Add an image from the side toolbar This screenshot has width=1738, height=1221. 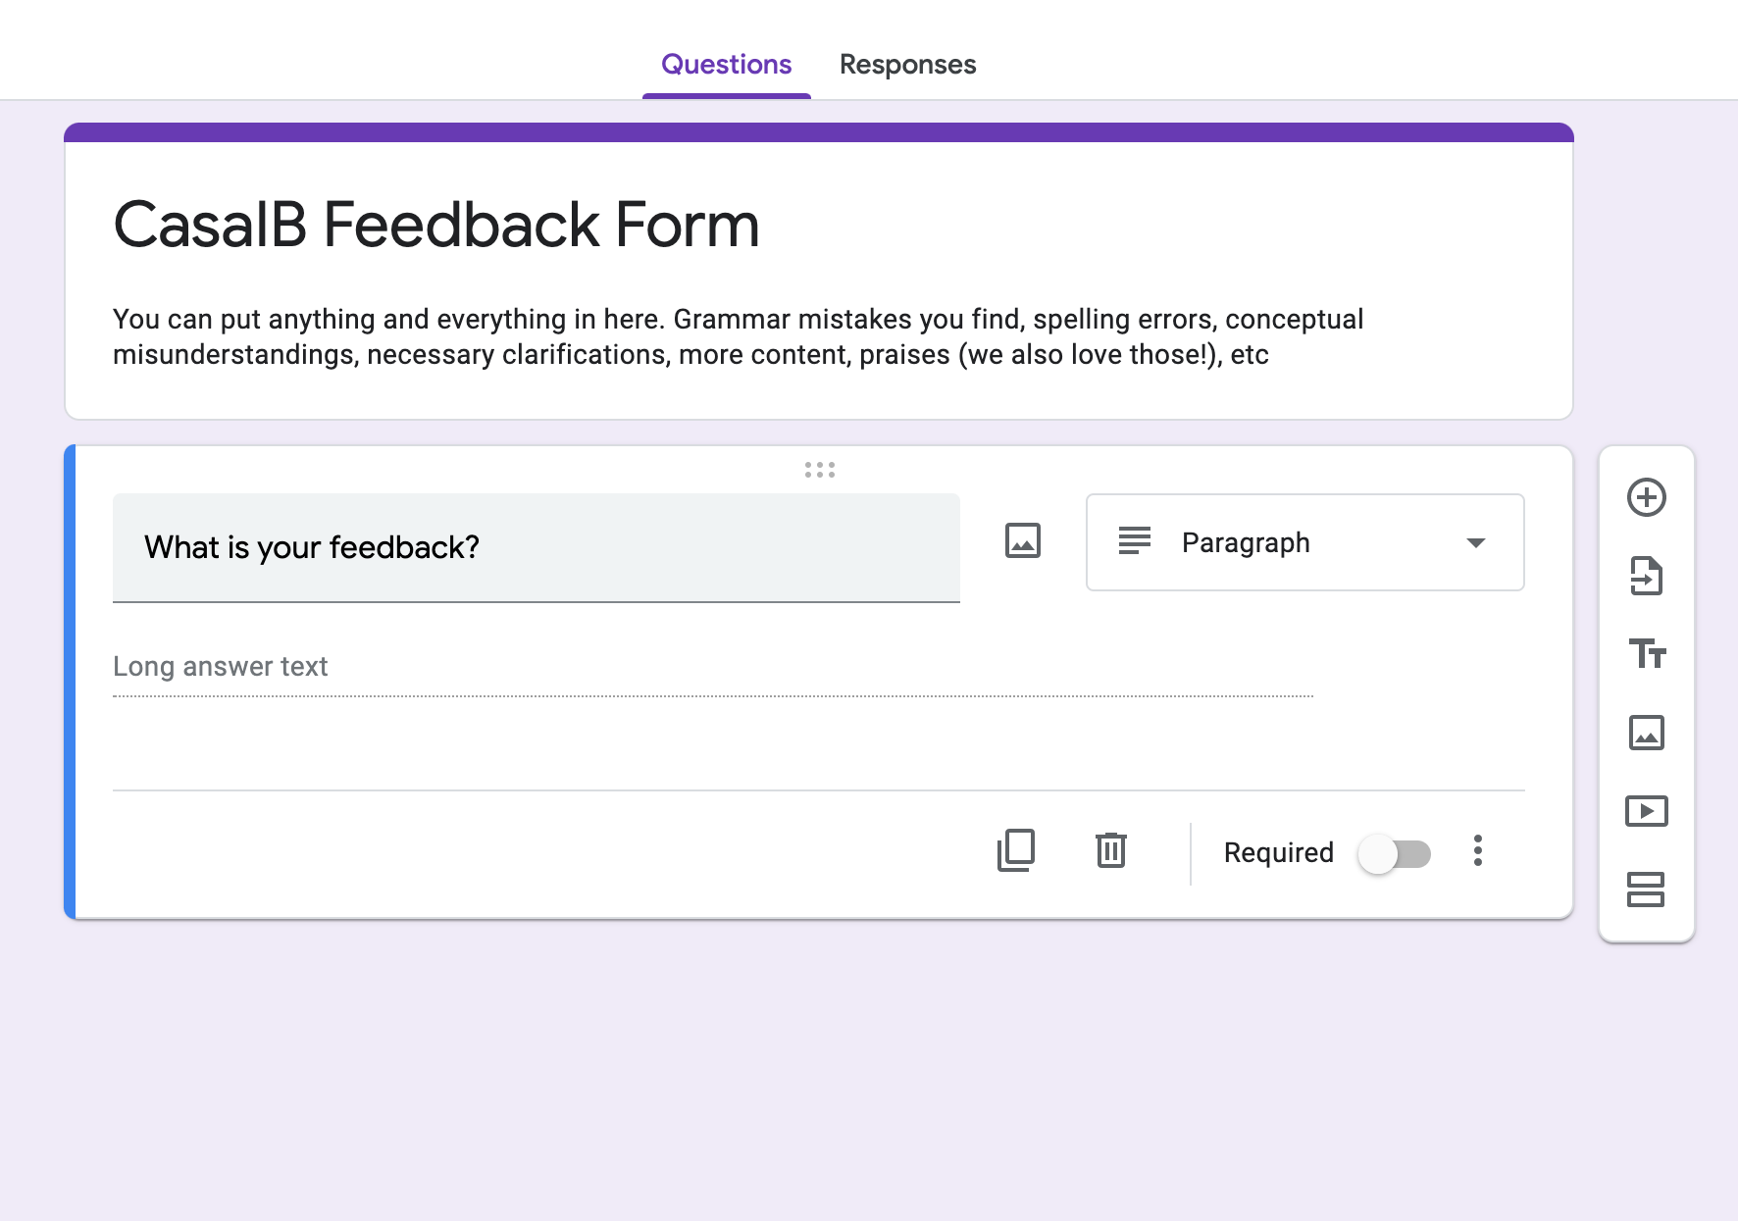pos(1647,733)
